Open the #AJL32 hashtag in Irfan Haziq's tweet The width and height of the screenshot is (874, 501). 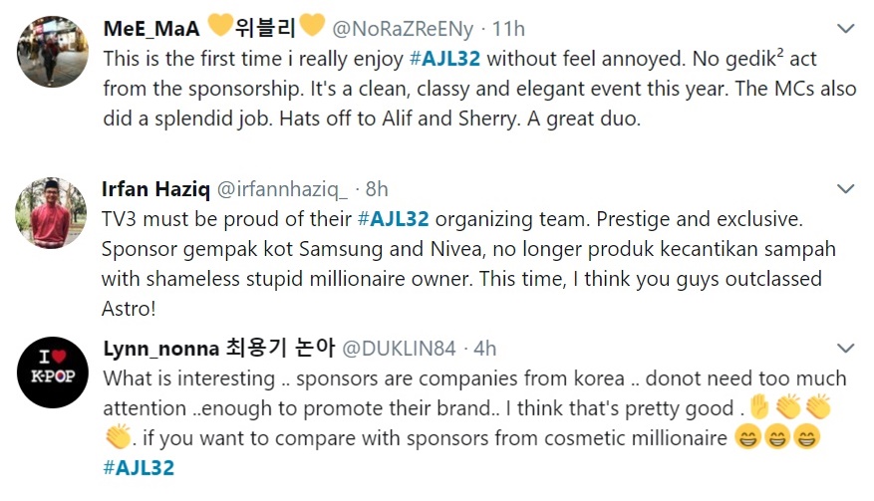(x=393, y=219)
